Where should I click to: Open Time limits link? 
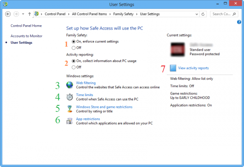click(x=85, y=95)
